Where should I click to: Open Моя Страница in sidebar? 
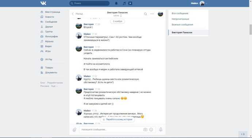53,12
